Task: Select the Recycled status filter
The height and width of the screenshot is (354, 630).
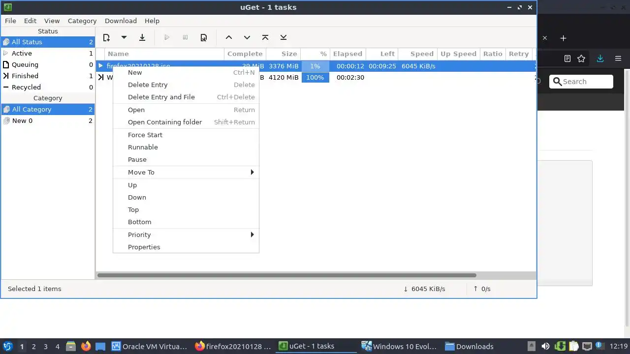Action: (x=48, y=87)
